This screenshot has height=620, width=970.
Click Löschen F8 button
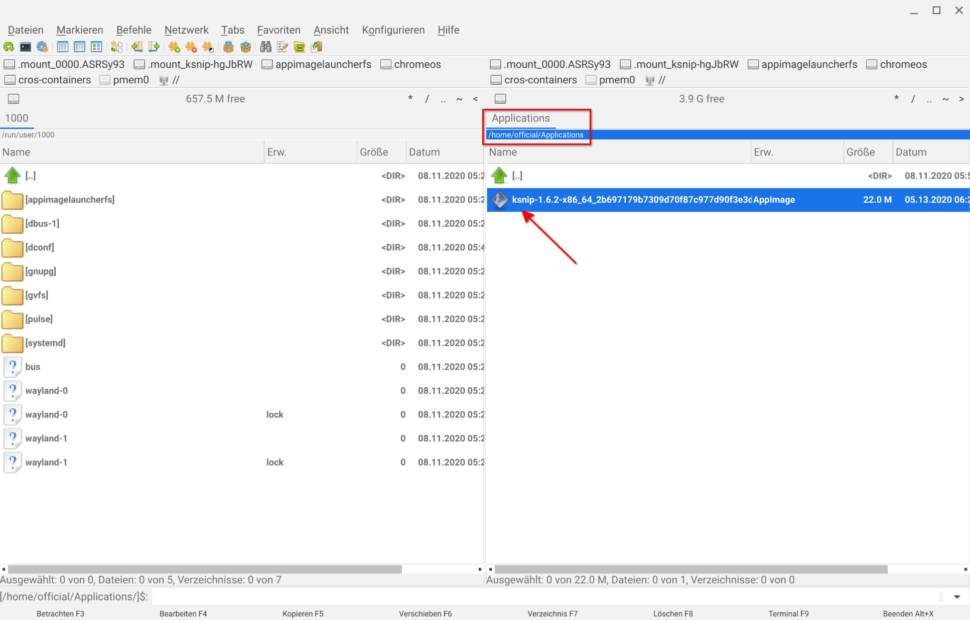(x=673, y=613)
